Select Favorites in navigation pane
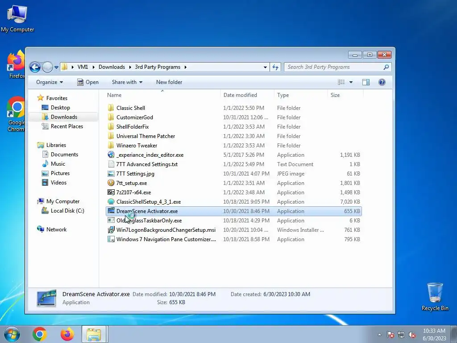Image resolution: width=457 pixels, height=343 pixels. click(57, 98)
